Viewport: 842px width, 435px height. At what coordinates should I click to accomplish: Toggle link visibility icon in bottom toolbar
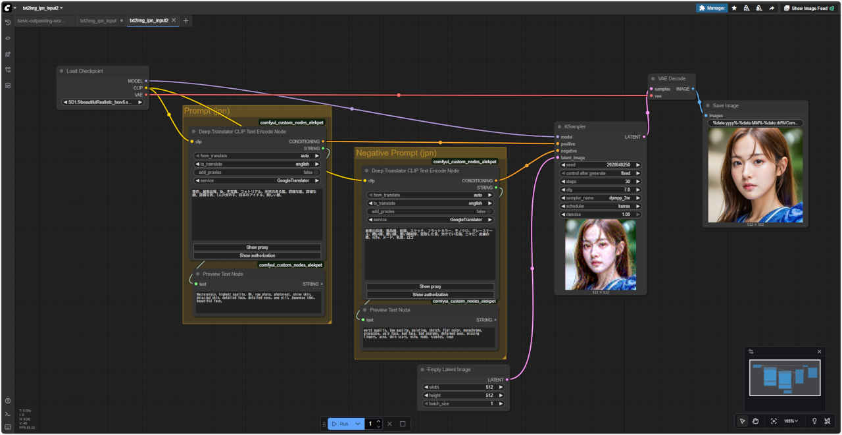pyautogui.click(x=828, y=421)
